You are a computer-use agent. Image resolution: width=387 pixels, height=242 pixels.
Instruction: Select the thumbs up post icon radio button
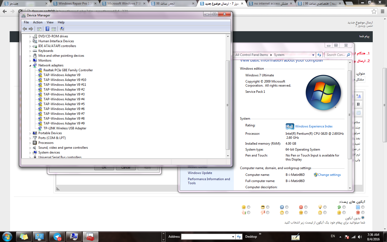(249, 212)
